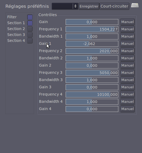Click the Réglages préféfinis label
The width and height of the screenshot is (142, 153).
(x=27, y=6)
